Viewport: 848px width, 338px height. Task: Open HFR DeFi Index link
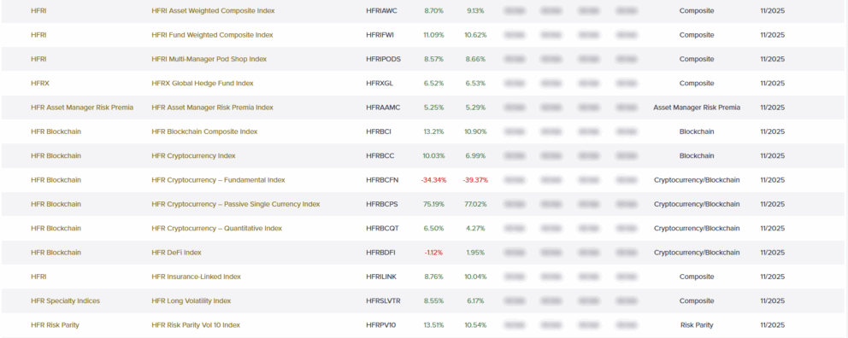176,253
